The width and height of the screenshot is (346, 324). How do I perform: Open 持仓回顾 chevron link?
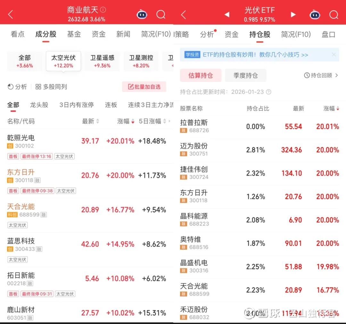tap(321, 76)
